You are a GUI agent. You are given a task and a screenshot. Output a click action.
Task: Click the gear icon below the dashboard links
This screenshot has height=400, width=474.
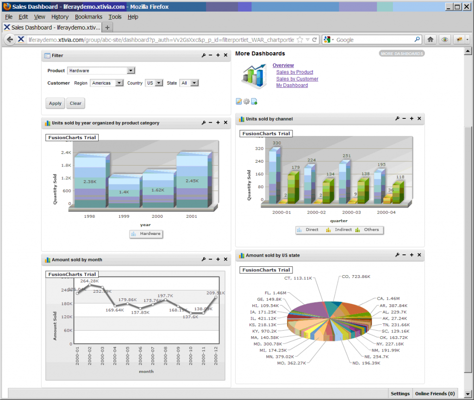pyautogui.click(x=246, y=101)
